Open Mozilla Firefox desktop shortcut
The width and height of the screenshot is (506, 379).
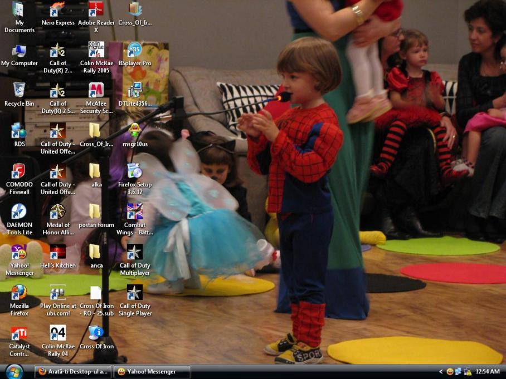pos(19,292)
